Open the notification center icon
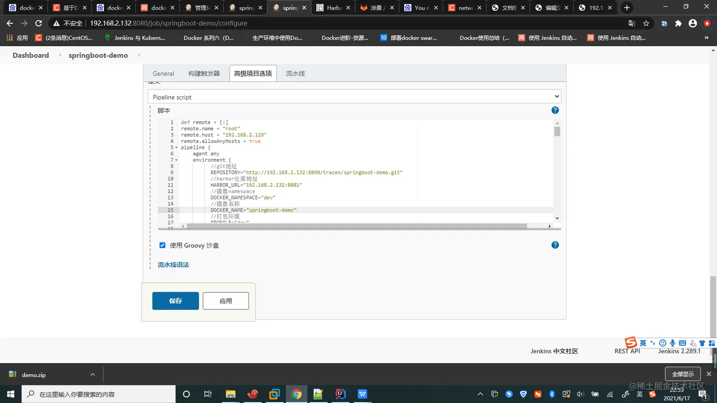Screen dimensions: 717x403 pyautogui.click(x=703, y=394)
